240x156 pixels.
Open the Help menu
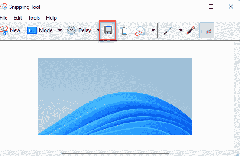click(51, 18)
